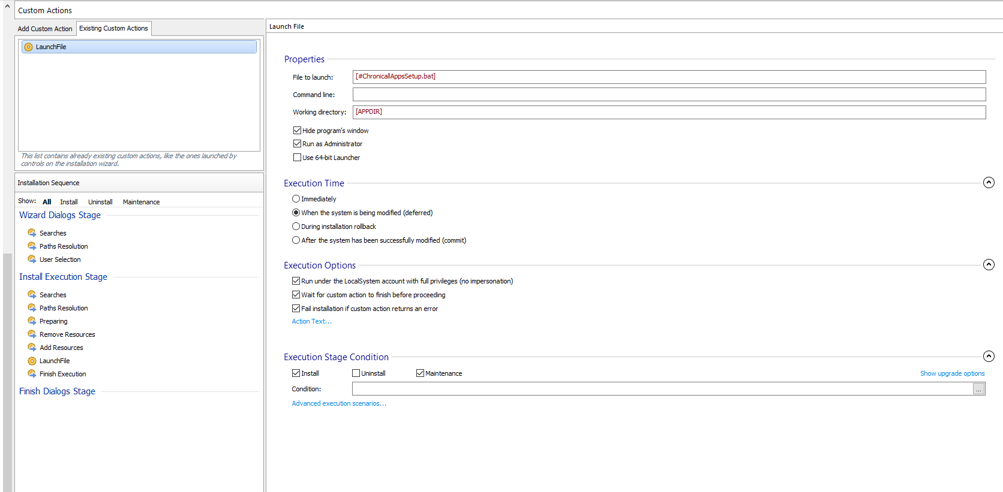Open the Condition editor ellipsis button
This screenshot has height=492, width=1003.
979,389
